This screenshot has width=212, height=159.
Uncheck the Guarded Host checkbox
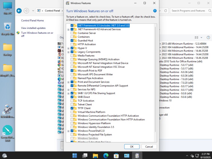tap(72, 40)
